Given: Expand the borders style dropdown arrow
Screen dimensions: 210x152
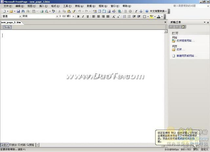Looking at the screenshot, I should (148, 16).
